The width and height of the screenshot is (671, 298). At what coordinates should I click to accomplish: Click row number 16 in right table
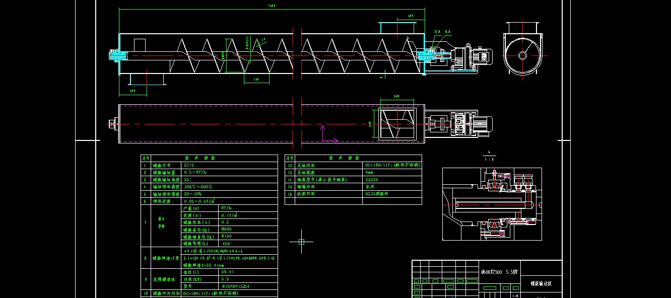coord(290,194)
